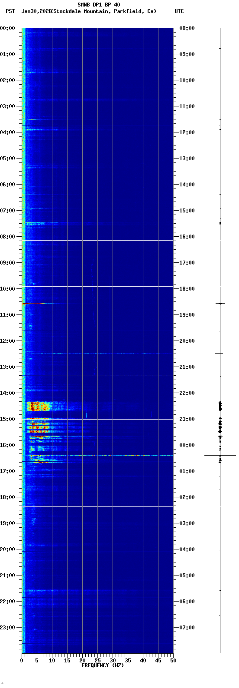Click the 'Parkfield, Ca)' location text

click(x=135, y=11)
